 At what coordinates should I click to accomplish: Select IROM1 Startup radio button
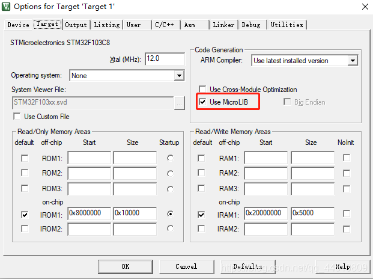170,214
